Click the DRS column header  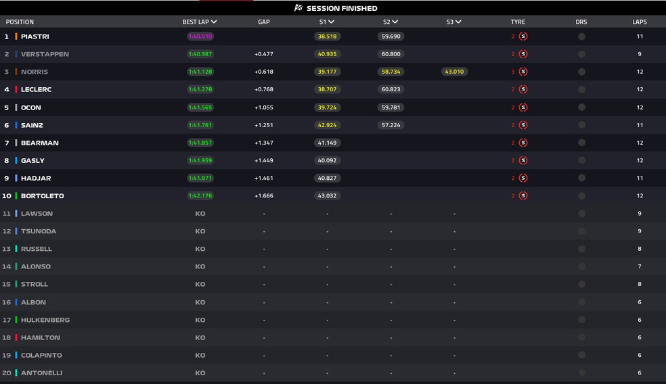click(581, 22)
